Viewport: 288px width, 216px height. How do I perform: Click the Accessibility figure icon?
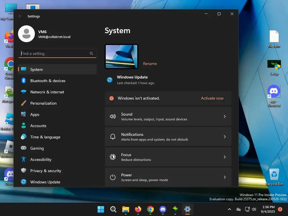pyautogui.click(x=24, y=159)
